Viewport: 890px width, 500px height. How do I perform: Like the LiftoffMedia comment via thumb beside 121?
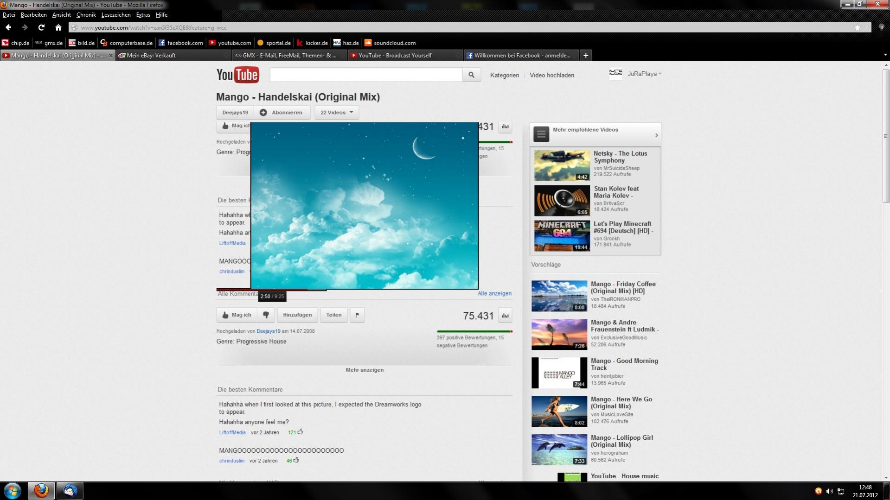click(x=301, y=432)
